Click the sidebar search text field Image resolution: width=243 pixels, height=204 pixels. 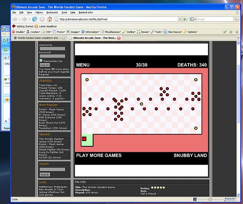tap(52, 169)
